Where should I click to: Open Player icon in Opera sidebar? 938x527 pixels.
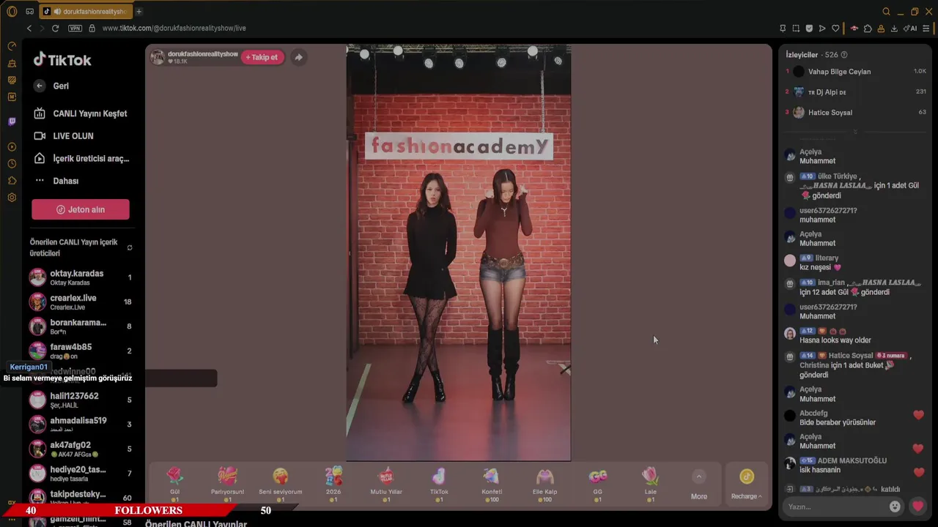tap(12, 147)
